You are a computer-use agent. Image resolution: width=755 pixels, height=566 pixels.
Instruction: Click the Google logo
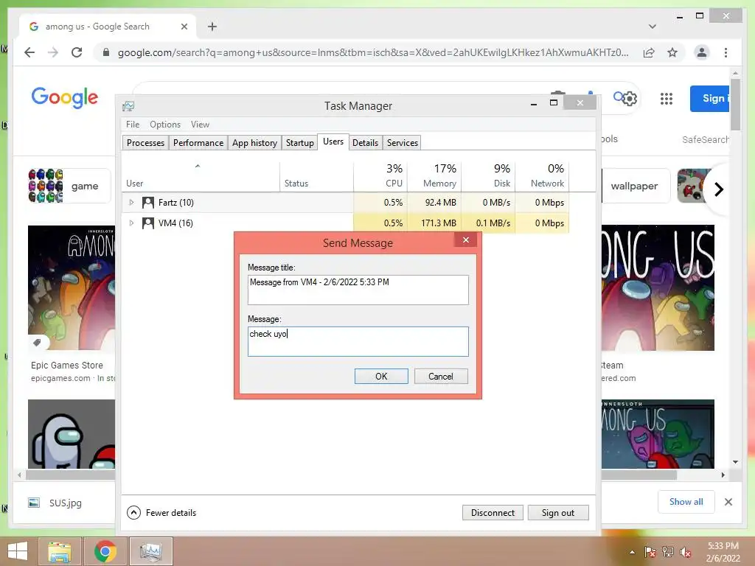[x=65, y=98]
